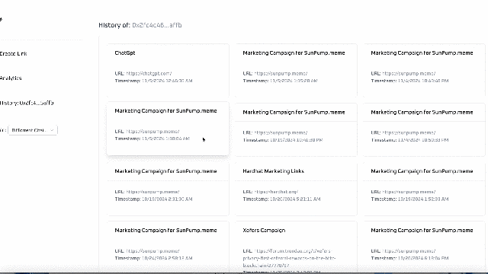Open SunPump card stamped 11/5/2024 1:15:28 AM
The image size is (488, 274).
click(296, 70)
